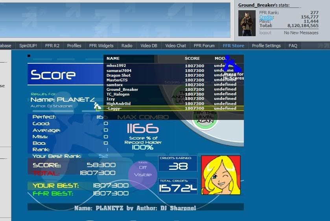
Task: Click the Credits link in stats
Action: click(266, 17)
